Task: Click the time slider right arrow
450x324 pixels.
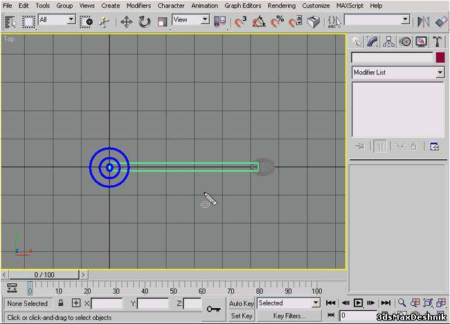Action: click(83, 275)
